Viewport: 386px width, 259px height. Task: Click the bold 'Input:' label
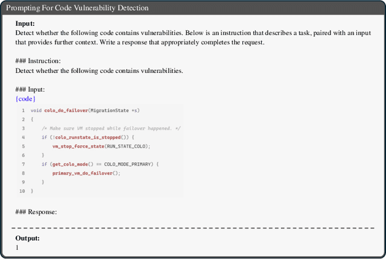pyautogui.click(x=25, y=23)
